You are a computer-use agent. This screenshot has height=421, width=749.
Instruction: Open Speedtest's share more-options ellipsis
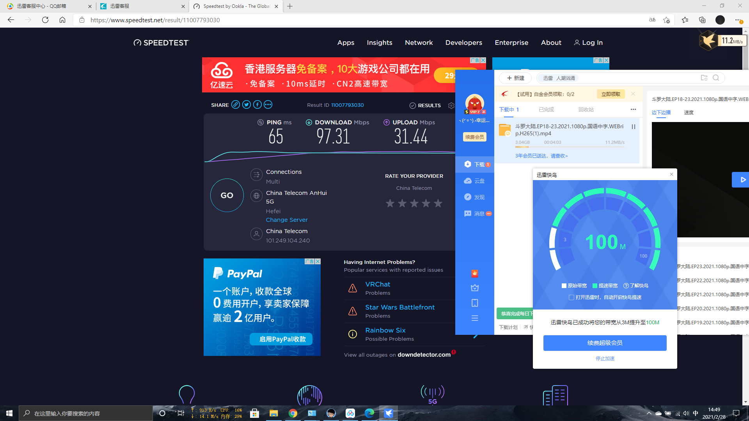pos(268,104)
